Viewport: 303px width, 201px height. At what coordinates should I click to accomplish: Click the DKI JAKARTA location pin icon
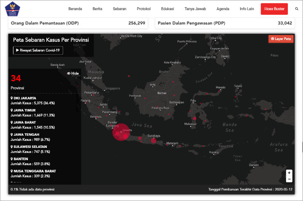tap(12, 98)
